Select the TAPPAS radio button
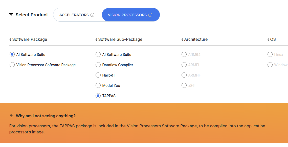This screenshot has height=147, width=288. click(x=98, y=96)
